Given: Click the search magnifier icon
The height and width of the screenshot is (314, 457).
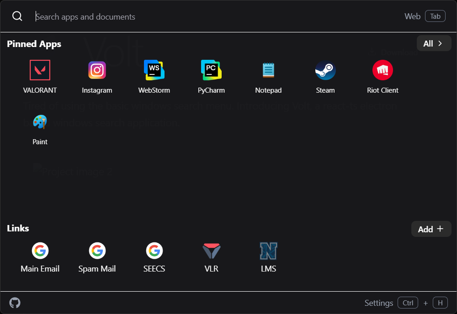Looking at the screenshot, I should [x=17, y=16].
